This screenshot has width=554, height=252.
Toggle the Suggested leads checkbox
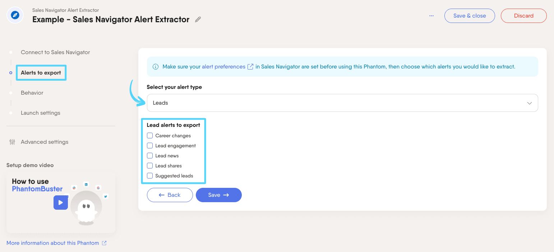(150, 176)
